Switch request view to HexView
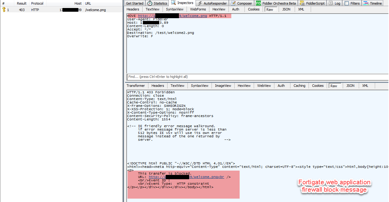 [219, 9]
